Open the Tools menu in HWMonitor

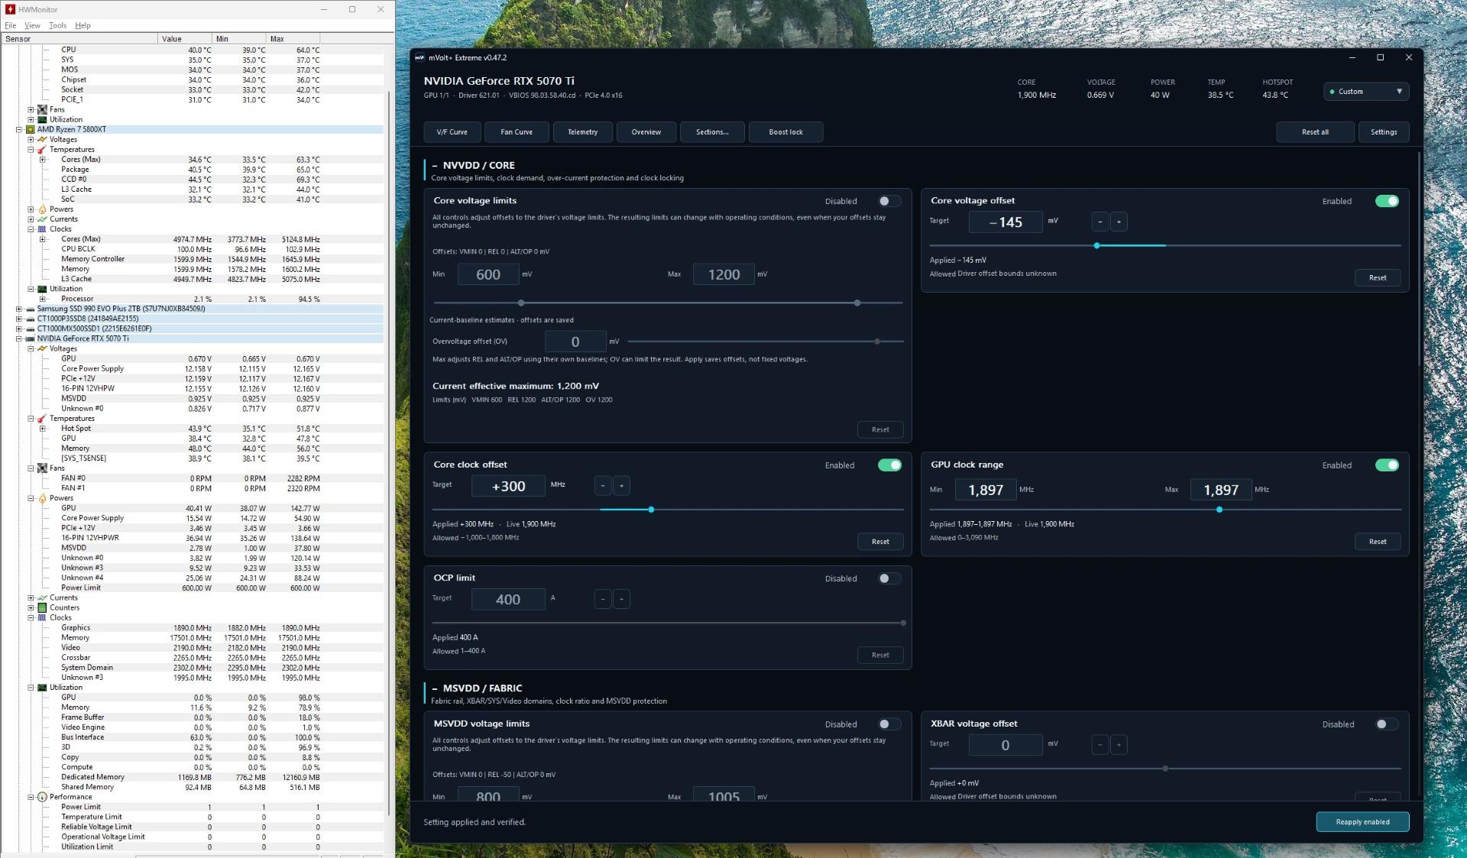pos(57,25)
